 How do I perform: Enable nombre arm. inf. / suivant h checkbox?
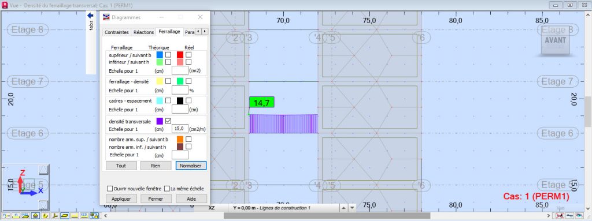pos(188,147)
